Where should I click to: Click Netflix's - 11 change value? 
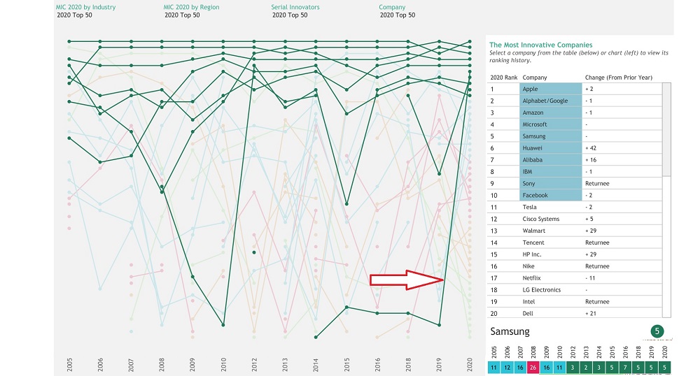point(590,277)
